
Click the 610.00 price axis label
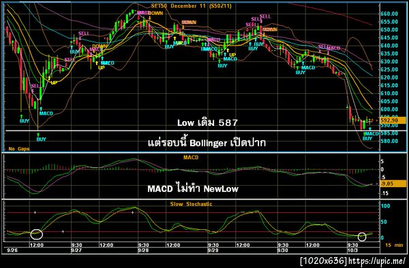coord(389,93)
